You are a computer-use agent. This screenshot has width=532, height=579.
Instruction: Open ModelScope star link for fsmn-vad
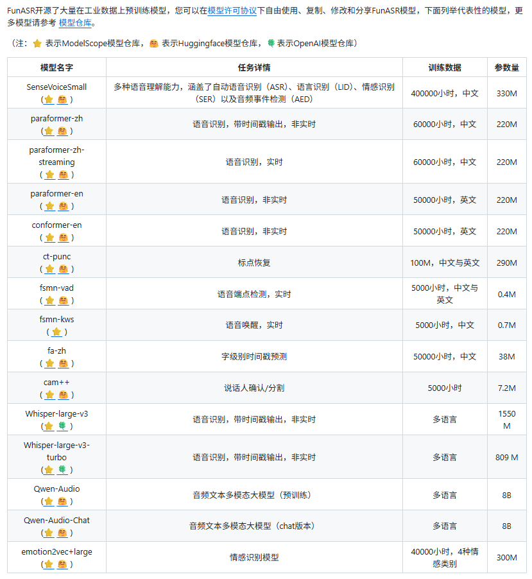click(49, 300)
